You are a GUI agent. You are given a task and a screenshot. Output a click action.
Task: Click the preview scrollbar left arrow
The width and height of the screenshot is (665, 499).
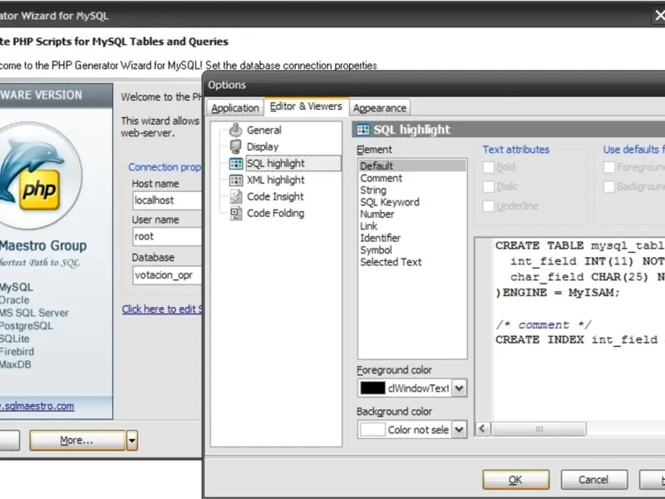click(483, 428)
